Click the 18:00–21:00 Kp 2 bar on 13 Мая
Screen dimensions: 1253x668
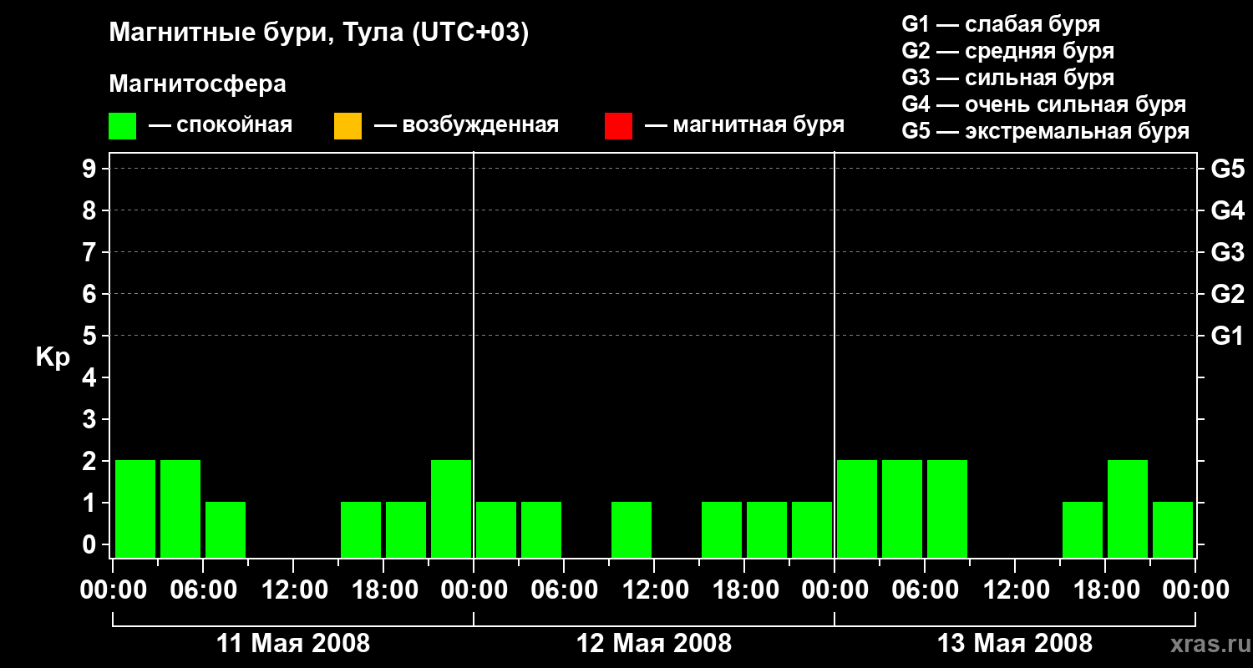(1128, 509)
